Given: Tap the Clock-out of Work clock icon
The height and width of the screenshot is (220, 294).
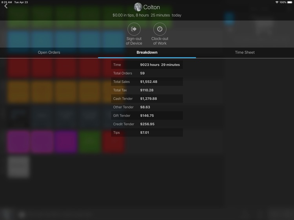Looking at the screenshot, I should [160, 29].
